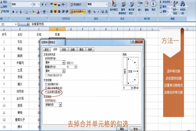The height and width of the screenshot is (131, 196).
Task: Open Format as Table (套用表格格式)
Action: pyautogui.click(x=123, y=7)
